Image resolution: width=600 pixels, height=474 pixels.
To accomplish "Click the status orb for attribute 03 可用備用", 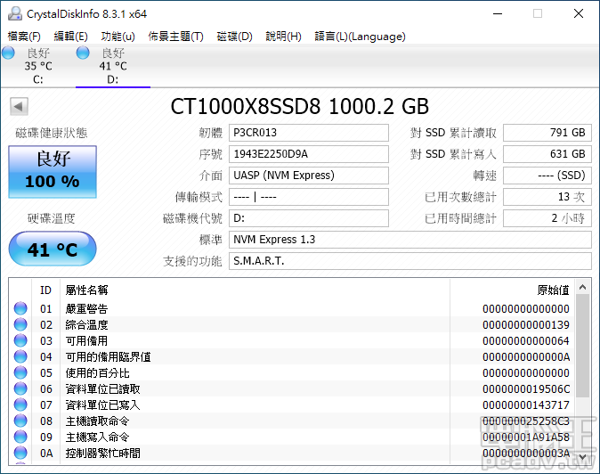I will 20,340.
